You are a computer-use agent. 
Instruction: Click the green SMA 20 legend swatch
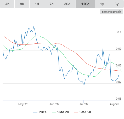[x=54, y=112]
